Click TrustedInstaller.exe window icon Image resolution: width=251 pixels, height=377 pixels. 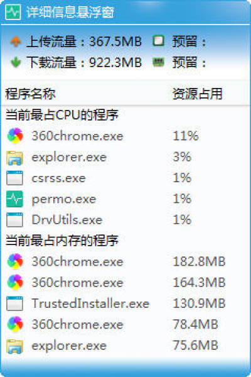point(14,303)
